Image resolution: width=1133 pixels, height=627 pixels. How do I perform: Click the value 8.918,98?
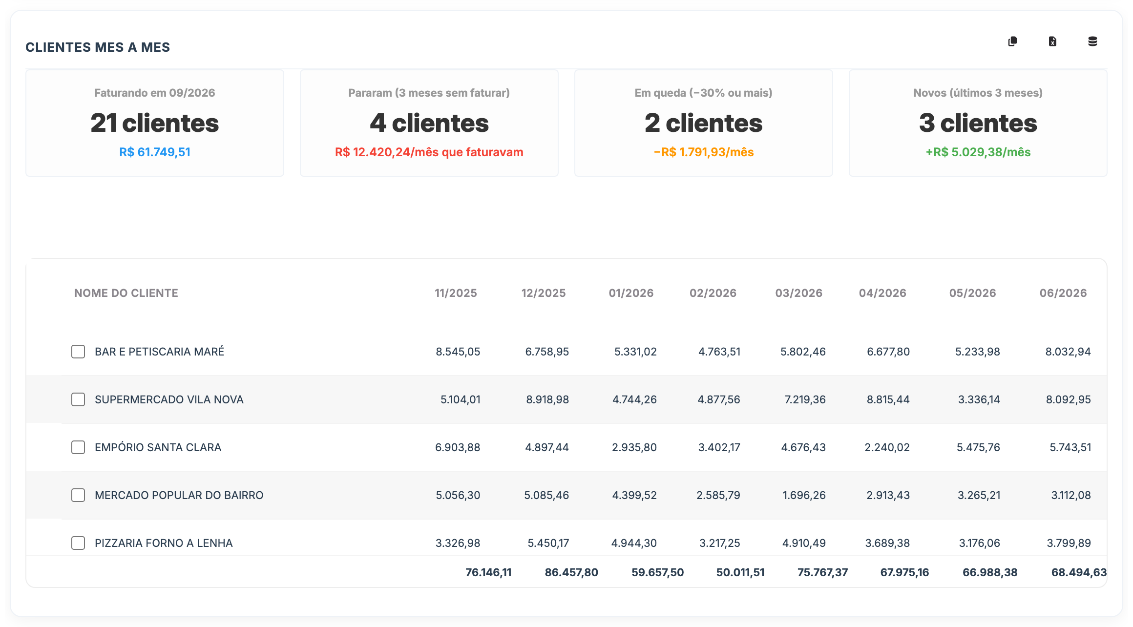click(x=547, y=399)
